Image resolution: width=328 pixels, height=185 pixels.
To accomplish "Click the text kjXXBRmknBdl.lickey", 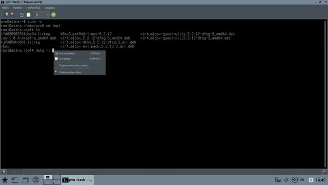I will coord(20,42).
